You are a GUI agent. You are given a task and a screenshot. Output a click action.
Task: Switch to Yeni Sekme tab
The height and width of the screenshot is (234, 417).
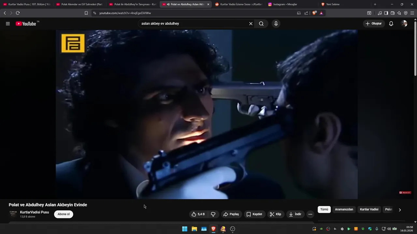tap(344, 4)
